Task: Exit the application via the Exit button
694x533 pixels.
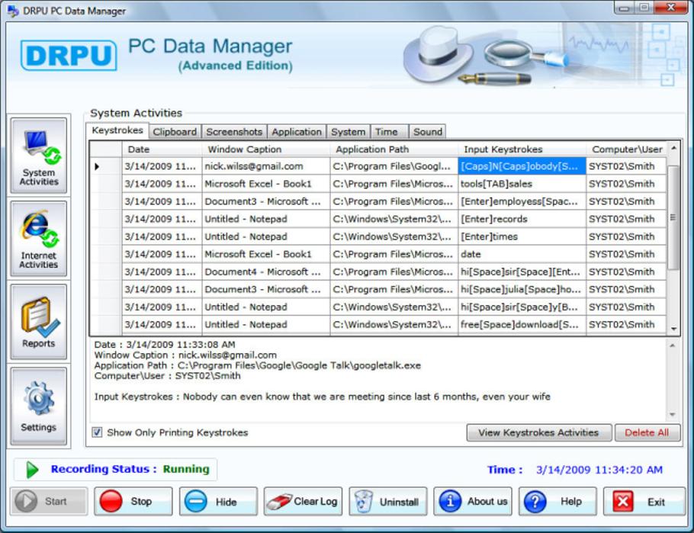Action: pyautogui.click(x=644, y=502)
